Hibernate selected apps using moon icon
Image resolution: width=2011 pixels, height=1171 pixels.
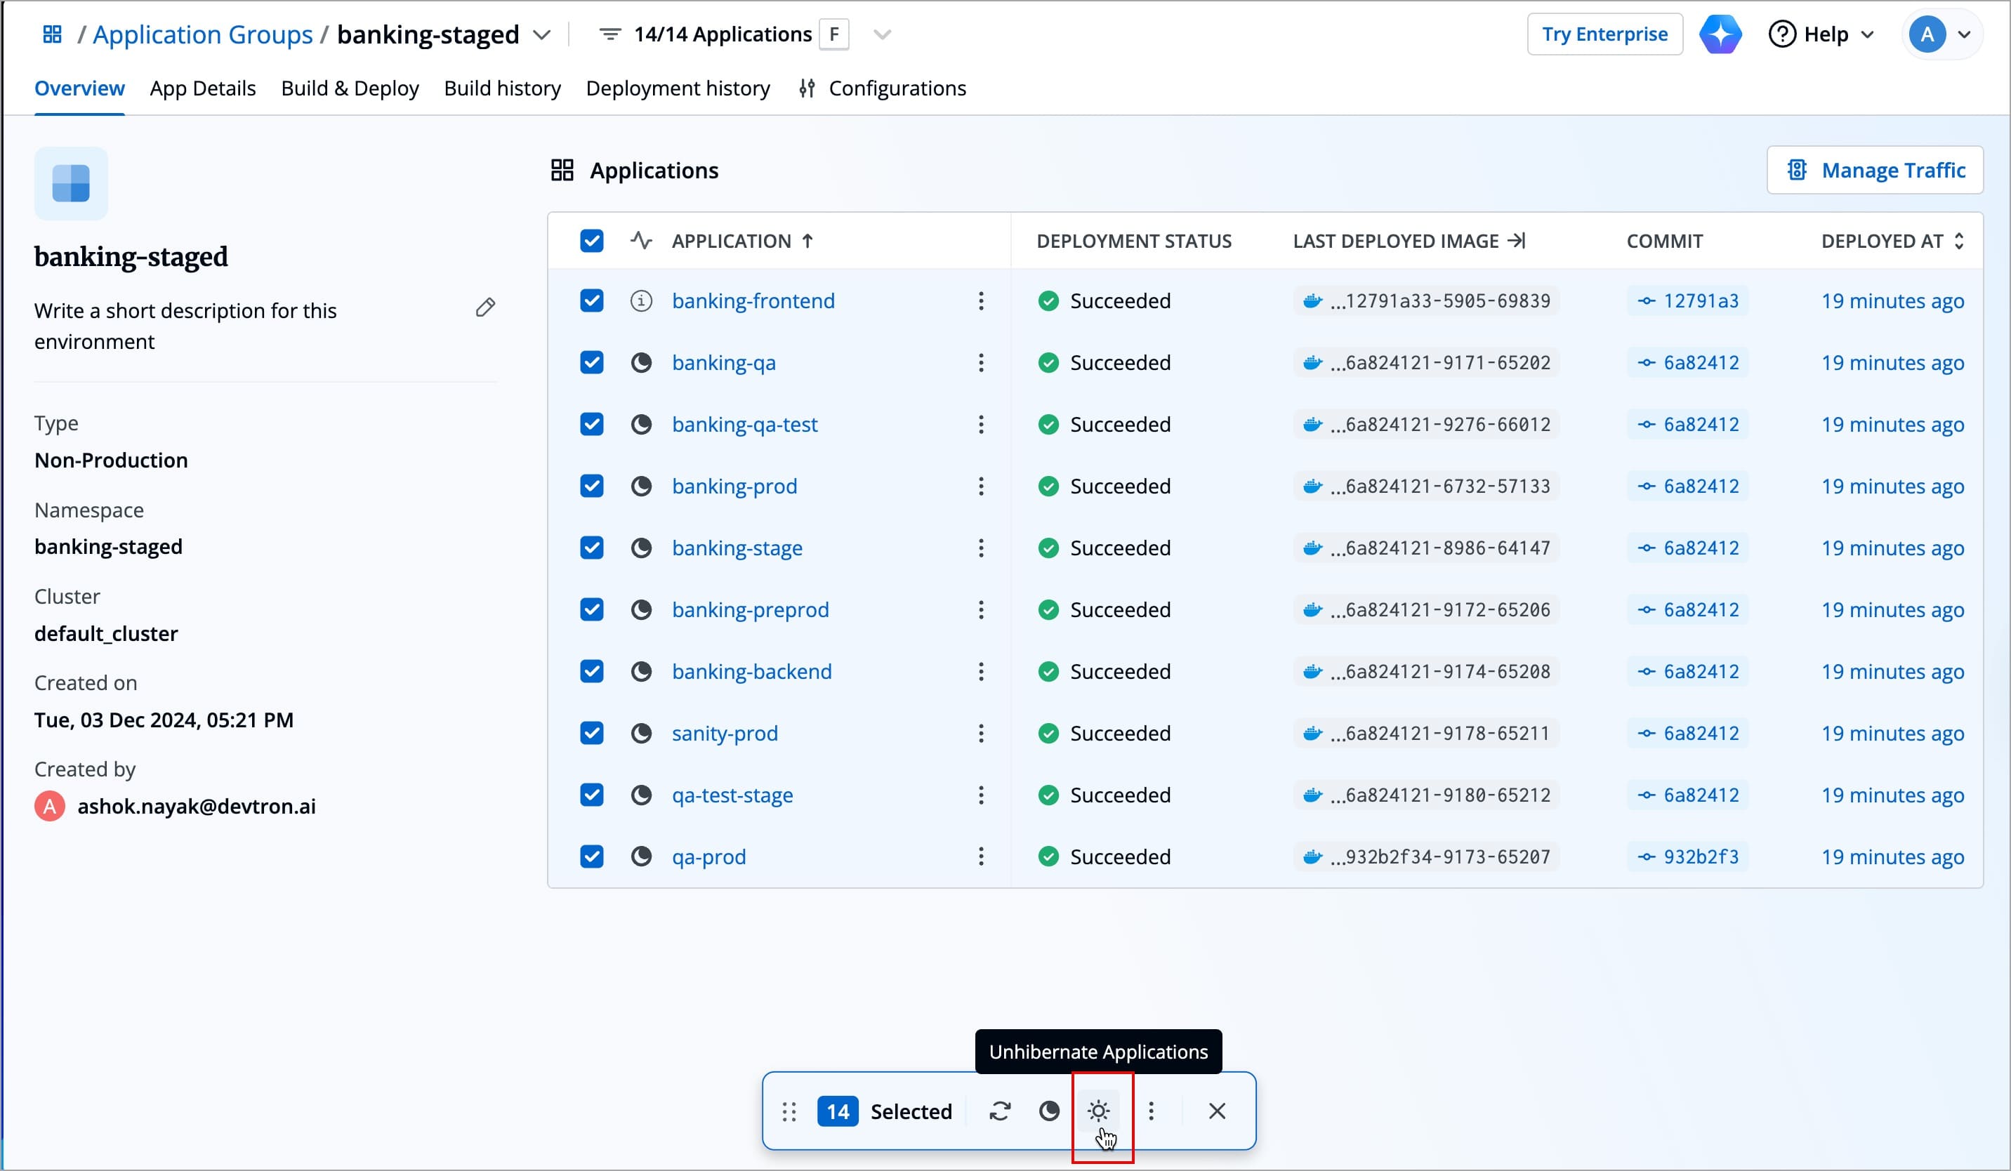coord(1050,1111)
